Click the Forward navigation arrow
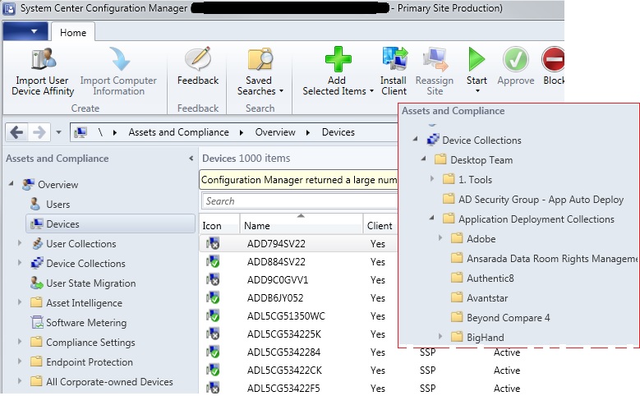Viewport: 640px width, 396px height. (x=39, y=132)
